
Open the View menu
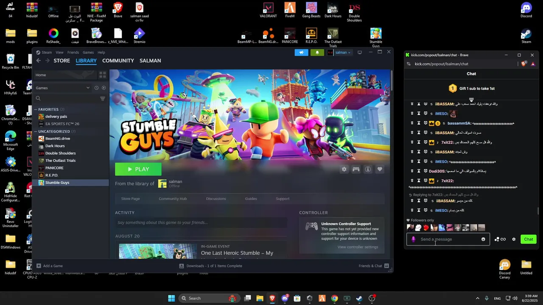coord(59,53)
